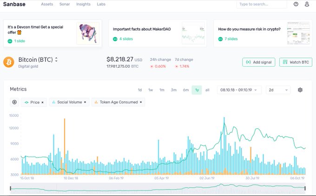Click the 05 Apr 19 axis label

tap(161, 178)
